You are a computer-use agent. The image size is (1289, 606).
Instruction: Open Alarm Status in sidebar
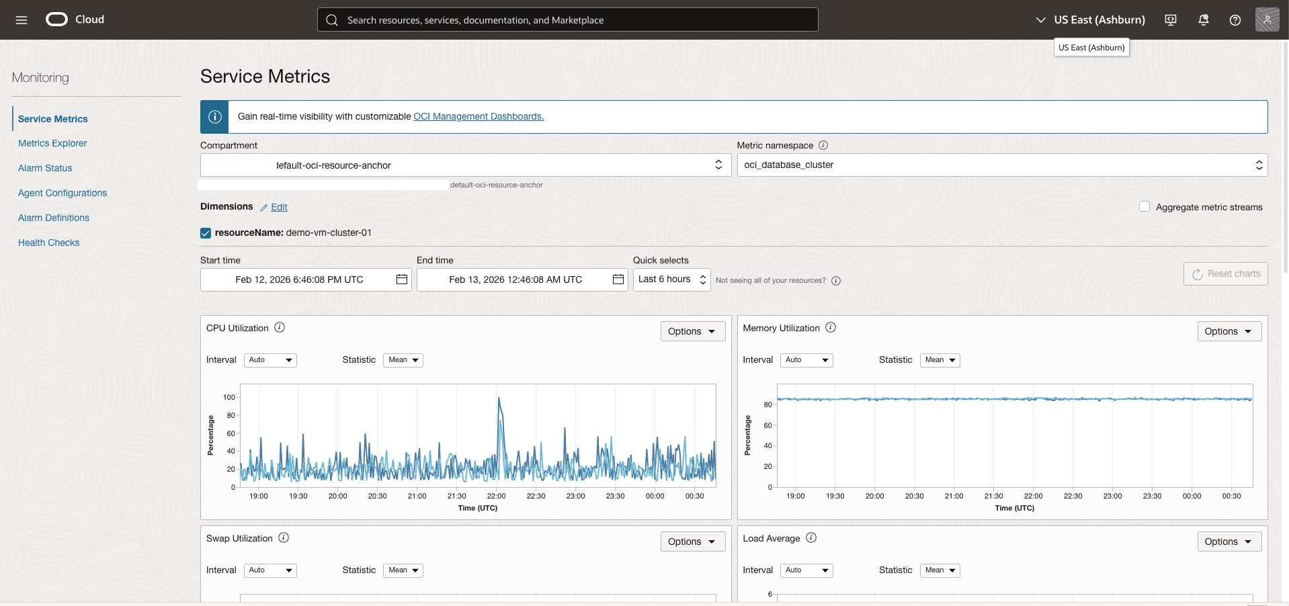tap(45, 168)
